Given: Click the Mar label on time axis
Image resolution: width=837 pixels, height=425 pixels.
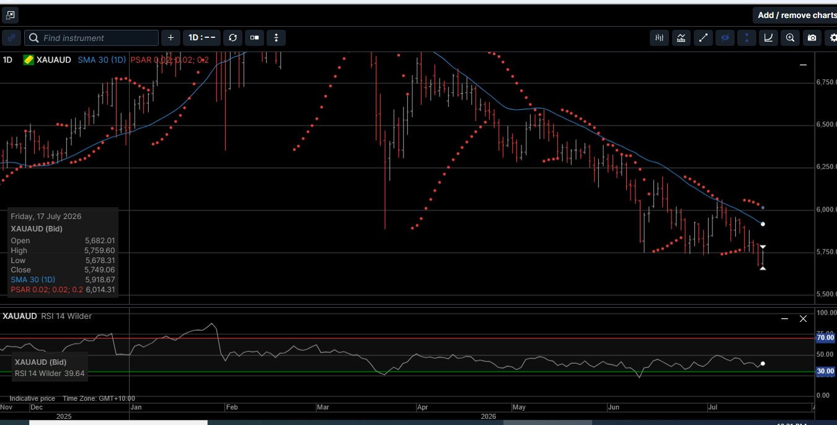Looking at the screenshot, I should pyautogui.click(x=322, y=408).
